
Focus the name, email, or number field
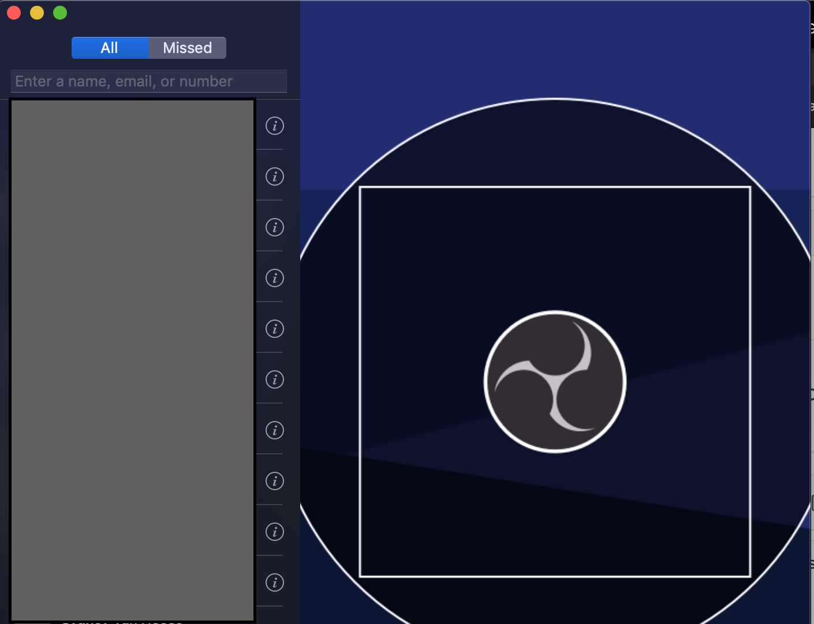[149, 81]
